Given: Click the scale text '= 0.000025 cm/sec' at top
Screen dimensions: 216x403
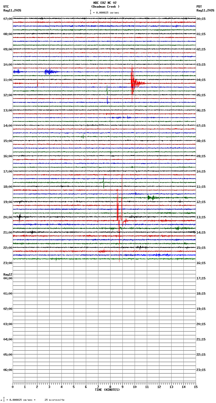Looking at the screenshot, I should click(x=106, y=12).
